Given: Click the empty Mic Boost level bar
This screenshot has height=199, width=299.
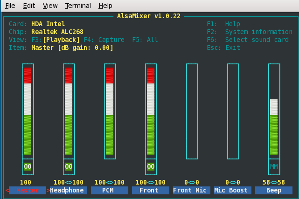Looking at the screenshot, I should click(x=233, y=111).
